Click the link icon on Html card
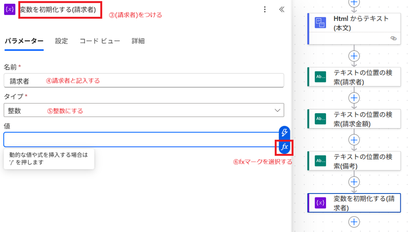Image resolution: width=411 pixels, height=232 pixels. coord(393,38)
